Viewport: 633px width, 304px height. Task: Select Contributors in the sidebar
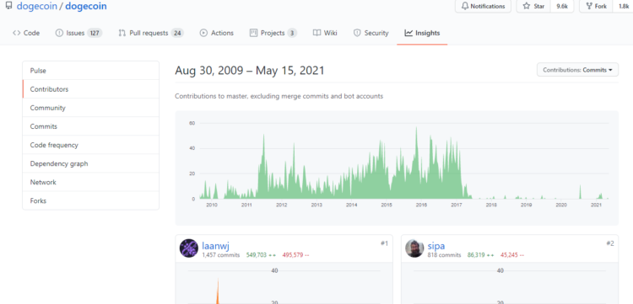pos(91,89)
